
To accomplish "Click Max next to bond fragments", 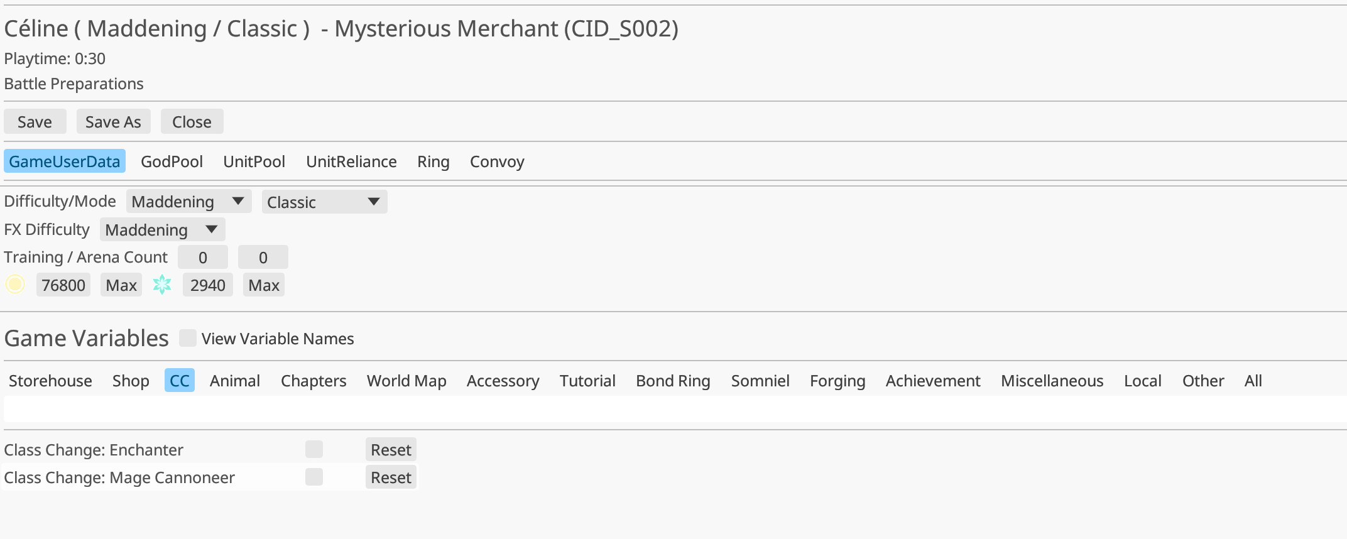I will tap(263, 285).
